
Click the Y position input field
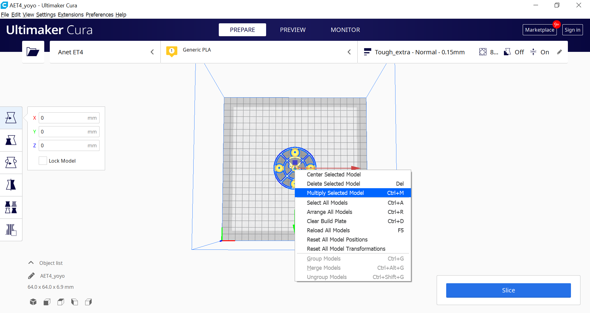(x=69, y=132)
